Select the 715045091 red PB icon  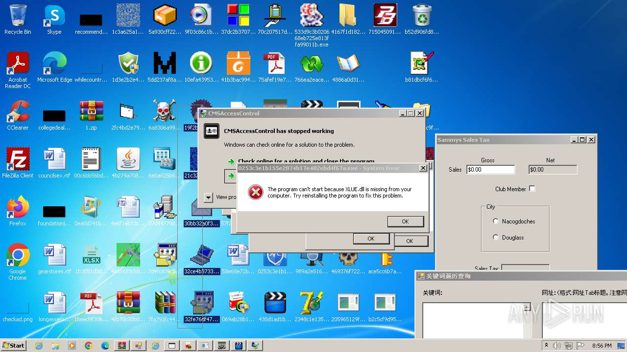[385, 20]
